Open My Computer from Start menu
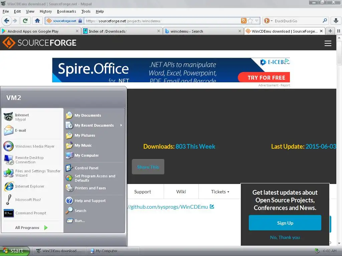The image size is (342, 256). pos(94,155)
